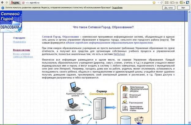This screenshot has width=191, height=125.
Task: Click the Администрация школы laptop icon
Action: 75,87
